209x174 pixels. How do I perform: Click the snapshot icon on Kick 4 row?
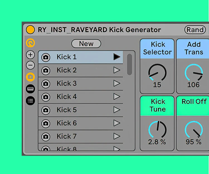pyautogui.click(x=46, y=97)
